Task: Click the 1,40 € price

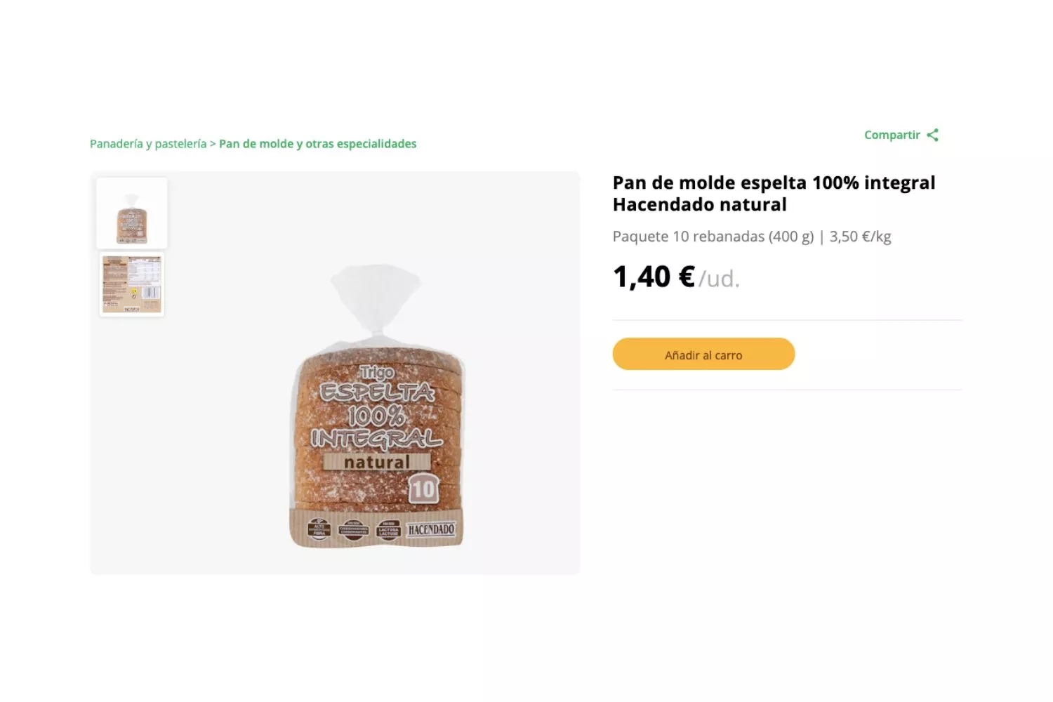Action: 654,277
